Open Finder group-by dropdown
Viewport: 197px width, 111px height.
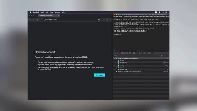(x=135, y=53)
